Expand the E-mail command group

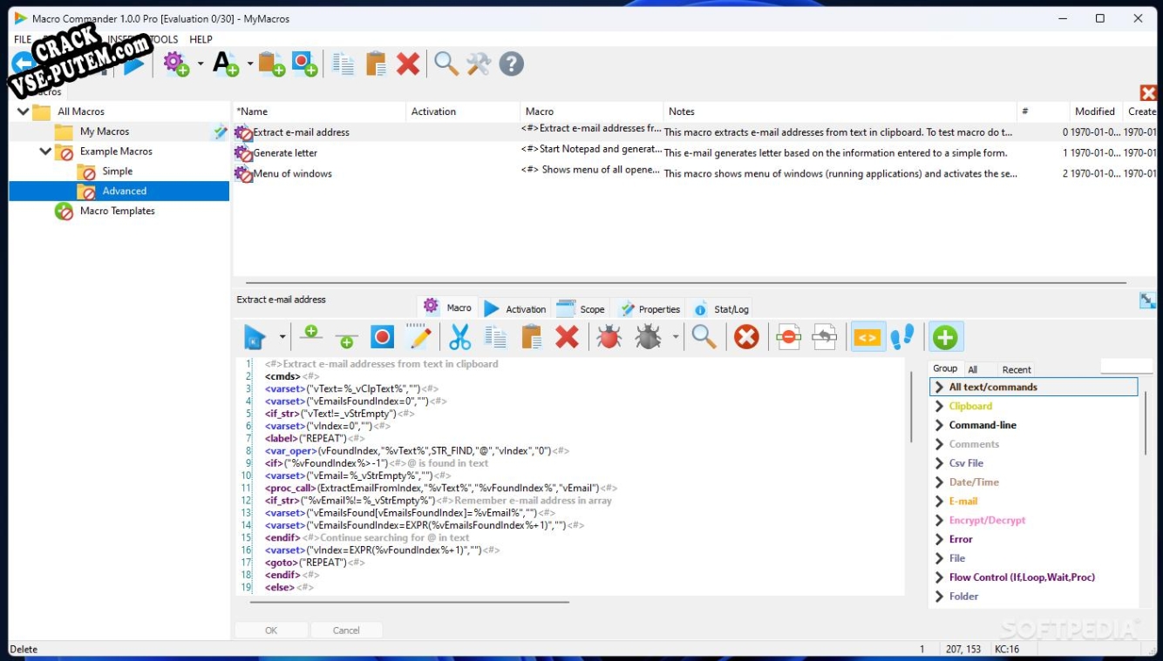[939, 502]
